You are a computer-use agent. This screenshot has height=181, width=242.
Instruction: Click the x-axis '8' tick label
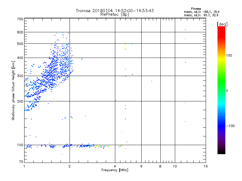point(160,166)
